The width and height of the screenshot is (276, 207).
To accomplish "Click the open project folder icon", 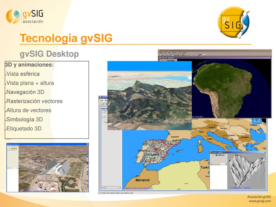I will point(103,104).
